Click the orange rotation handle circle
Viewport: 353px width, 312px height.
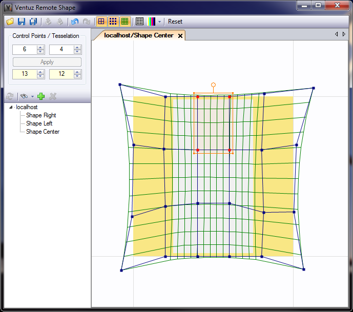pos(213,85)
